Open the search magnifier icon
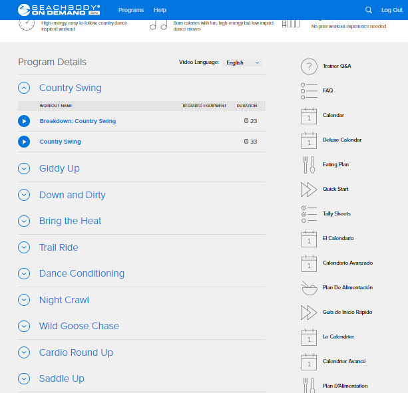The height and width of the screenshot is (393, 408). 369,10
